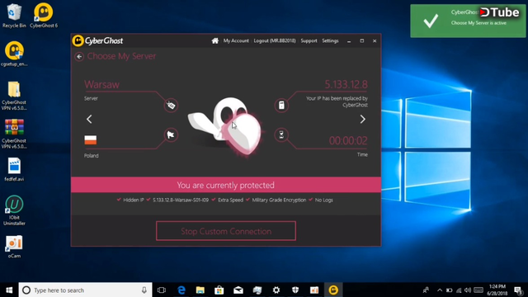
Task: Click the Extra Speed feature label
Action: [x=230, y=200]
